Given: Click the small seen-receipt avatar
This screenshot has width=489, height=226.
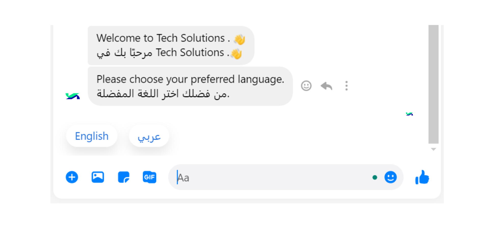Looking at the screenshot, I should pyautogui.click(x=409, y=114).
